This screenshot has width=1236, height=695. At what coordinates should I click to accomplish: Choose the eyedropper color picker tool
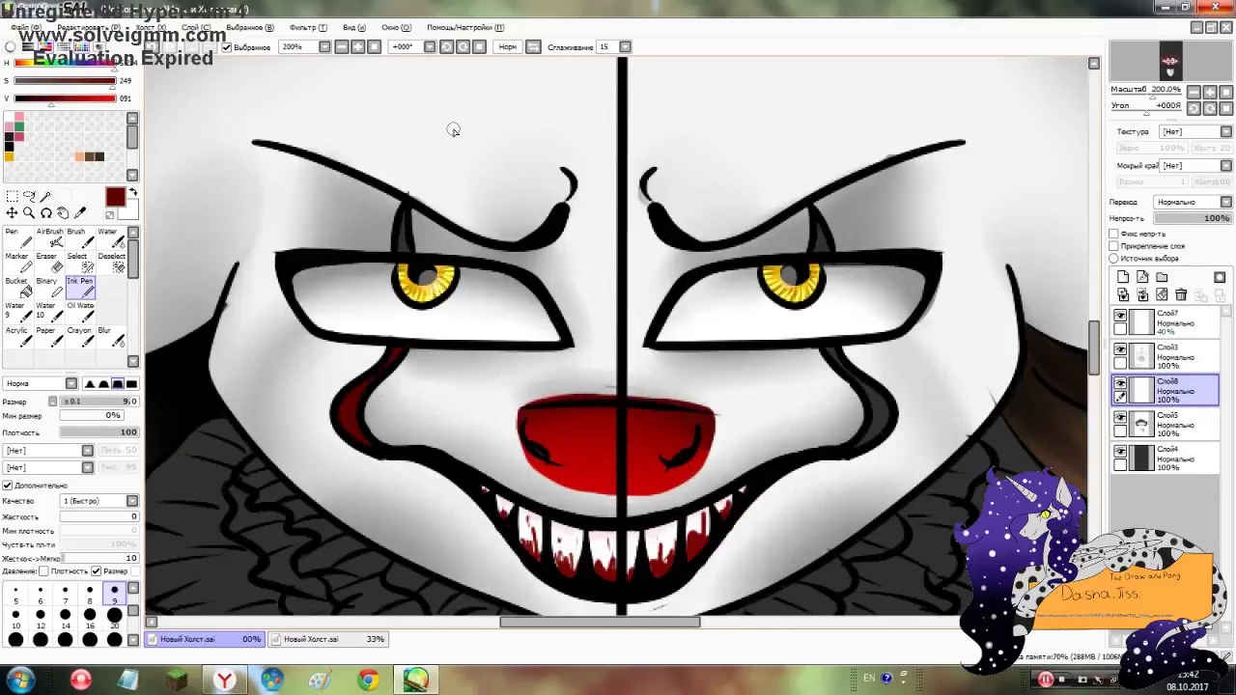pyautogui.click(x=80, y=213)
